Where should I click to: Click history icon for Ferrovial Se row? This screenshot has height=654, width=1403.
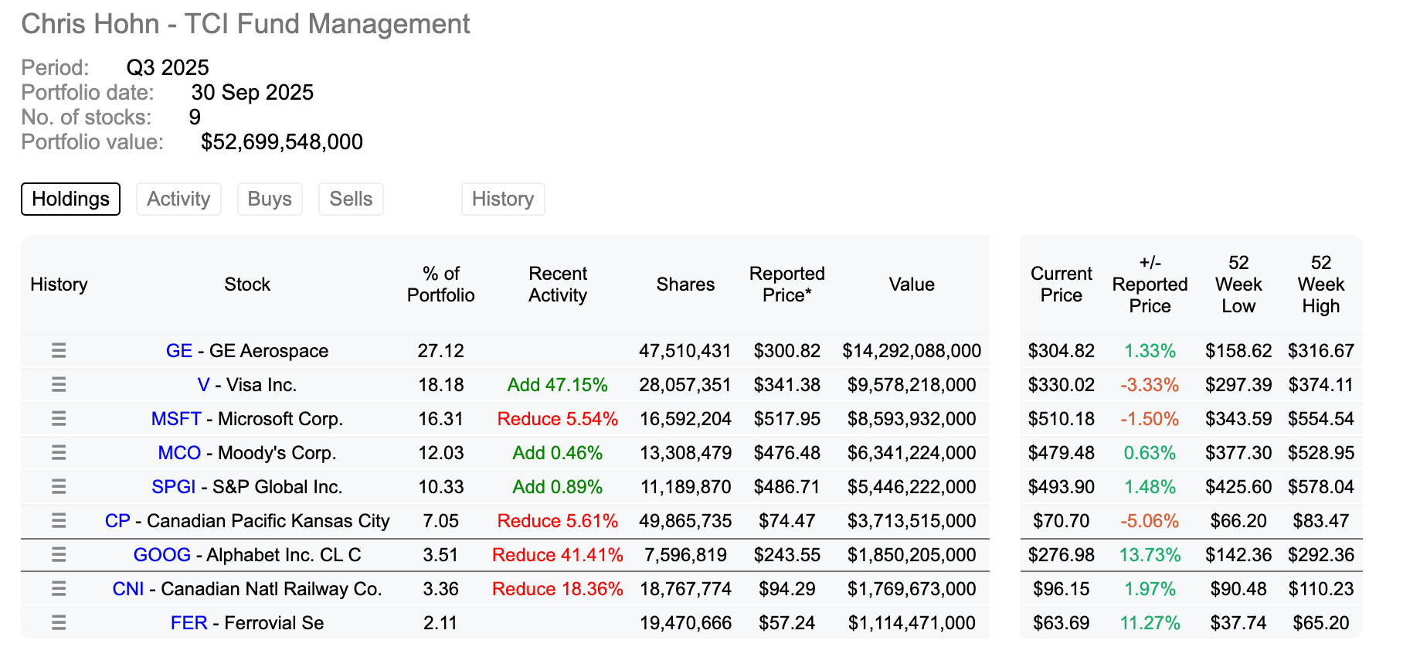[59, 623]
